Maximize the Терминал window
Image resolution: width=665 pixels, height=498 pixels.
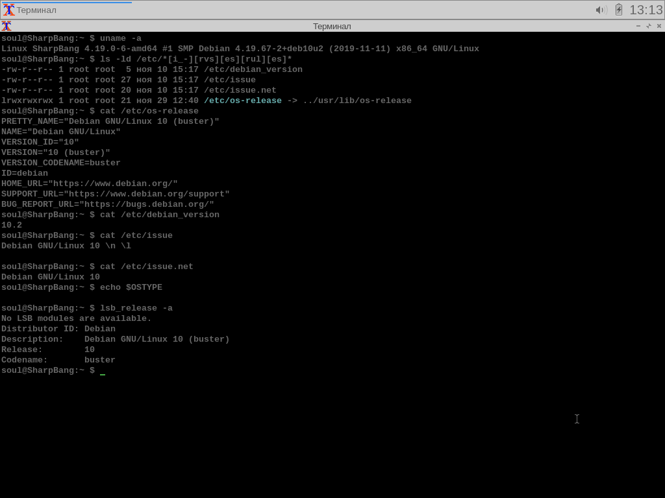pyautogui.click(x=649, y=26)
